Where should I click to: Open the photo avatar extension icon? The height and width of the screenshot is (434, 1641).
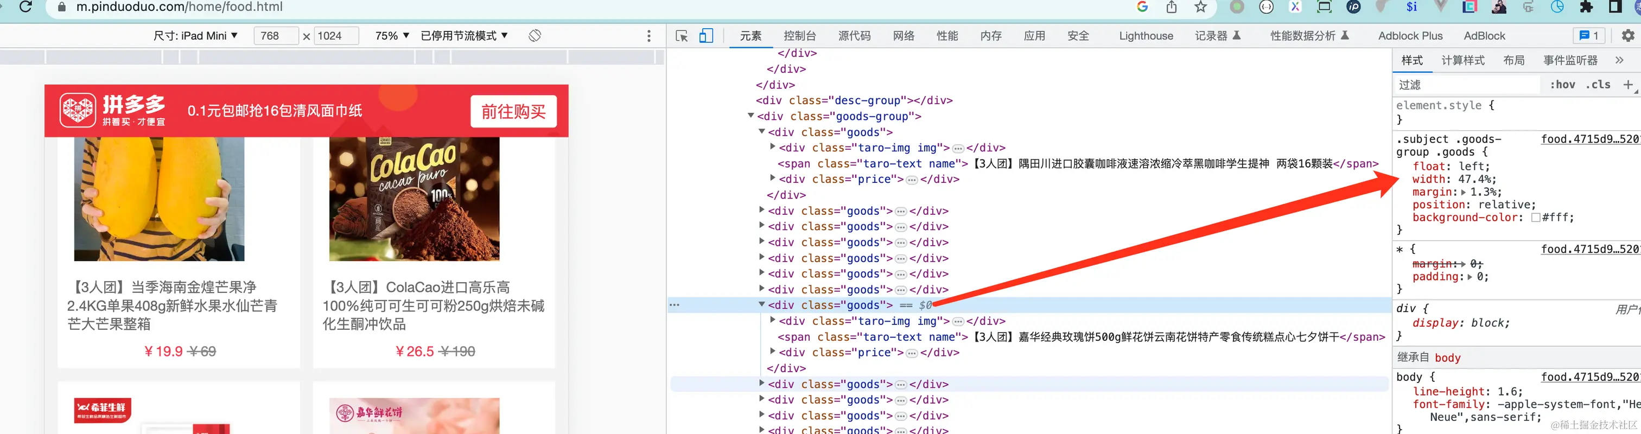point(1499,7)
